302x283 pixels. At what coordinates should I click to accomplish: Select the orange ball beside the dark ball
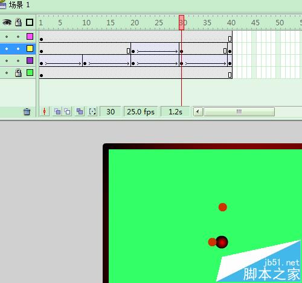tap(212, 242)
